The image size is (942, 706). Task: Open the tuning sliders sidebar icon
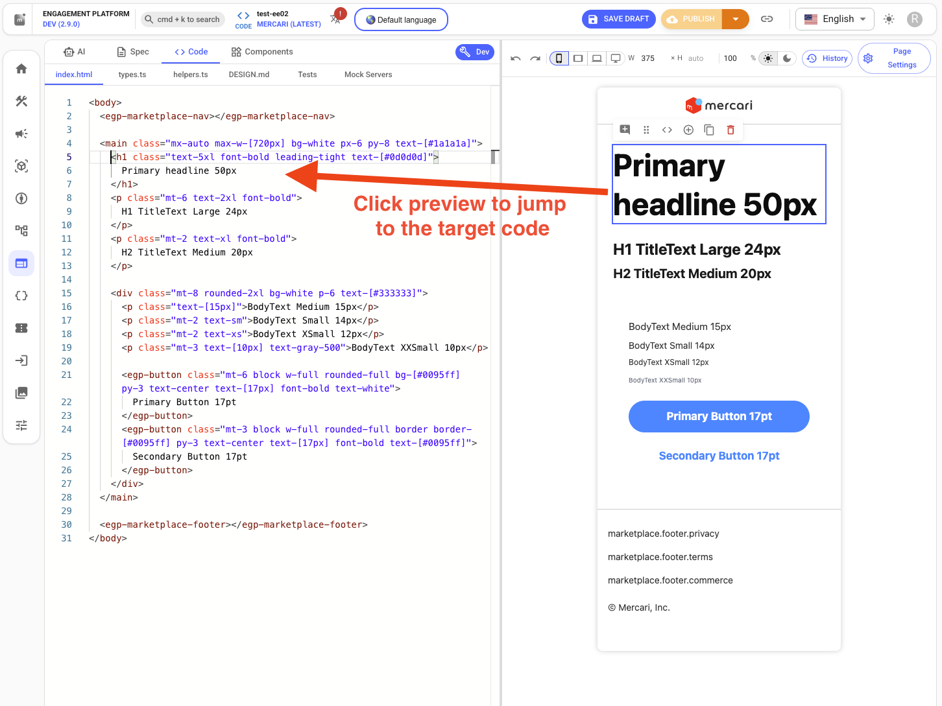click(x=21, y=425)
